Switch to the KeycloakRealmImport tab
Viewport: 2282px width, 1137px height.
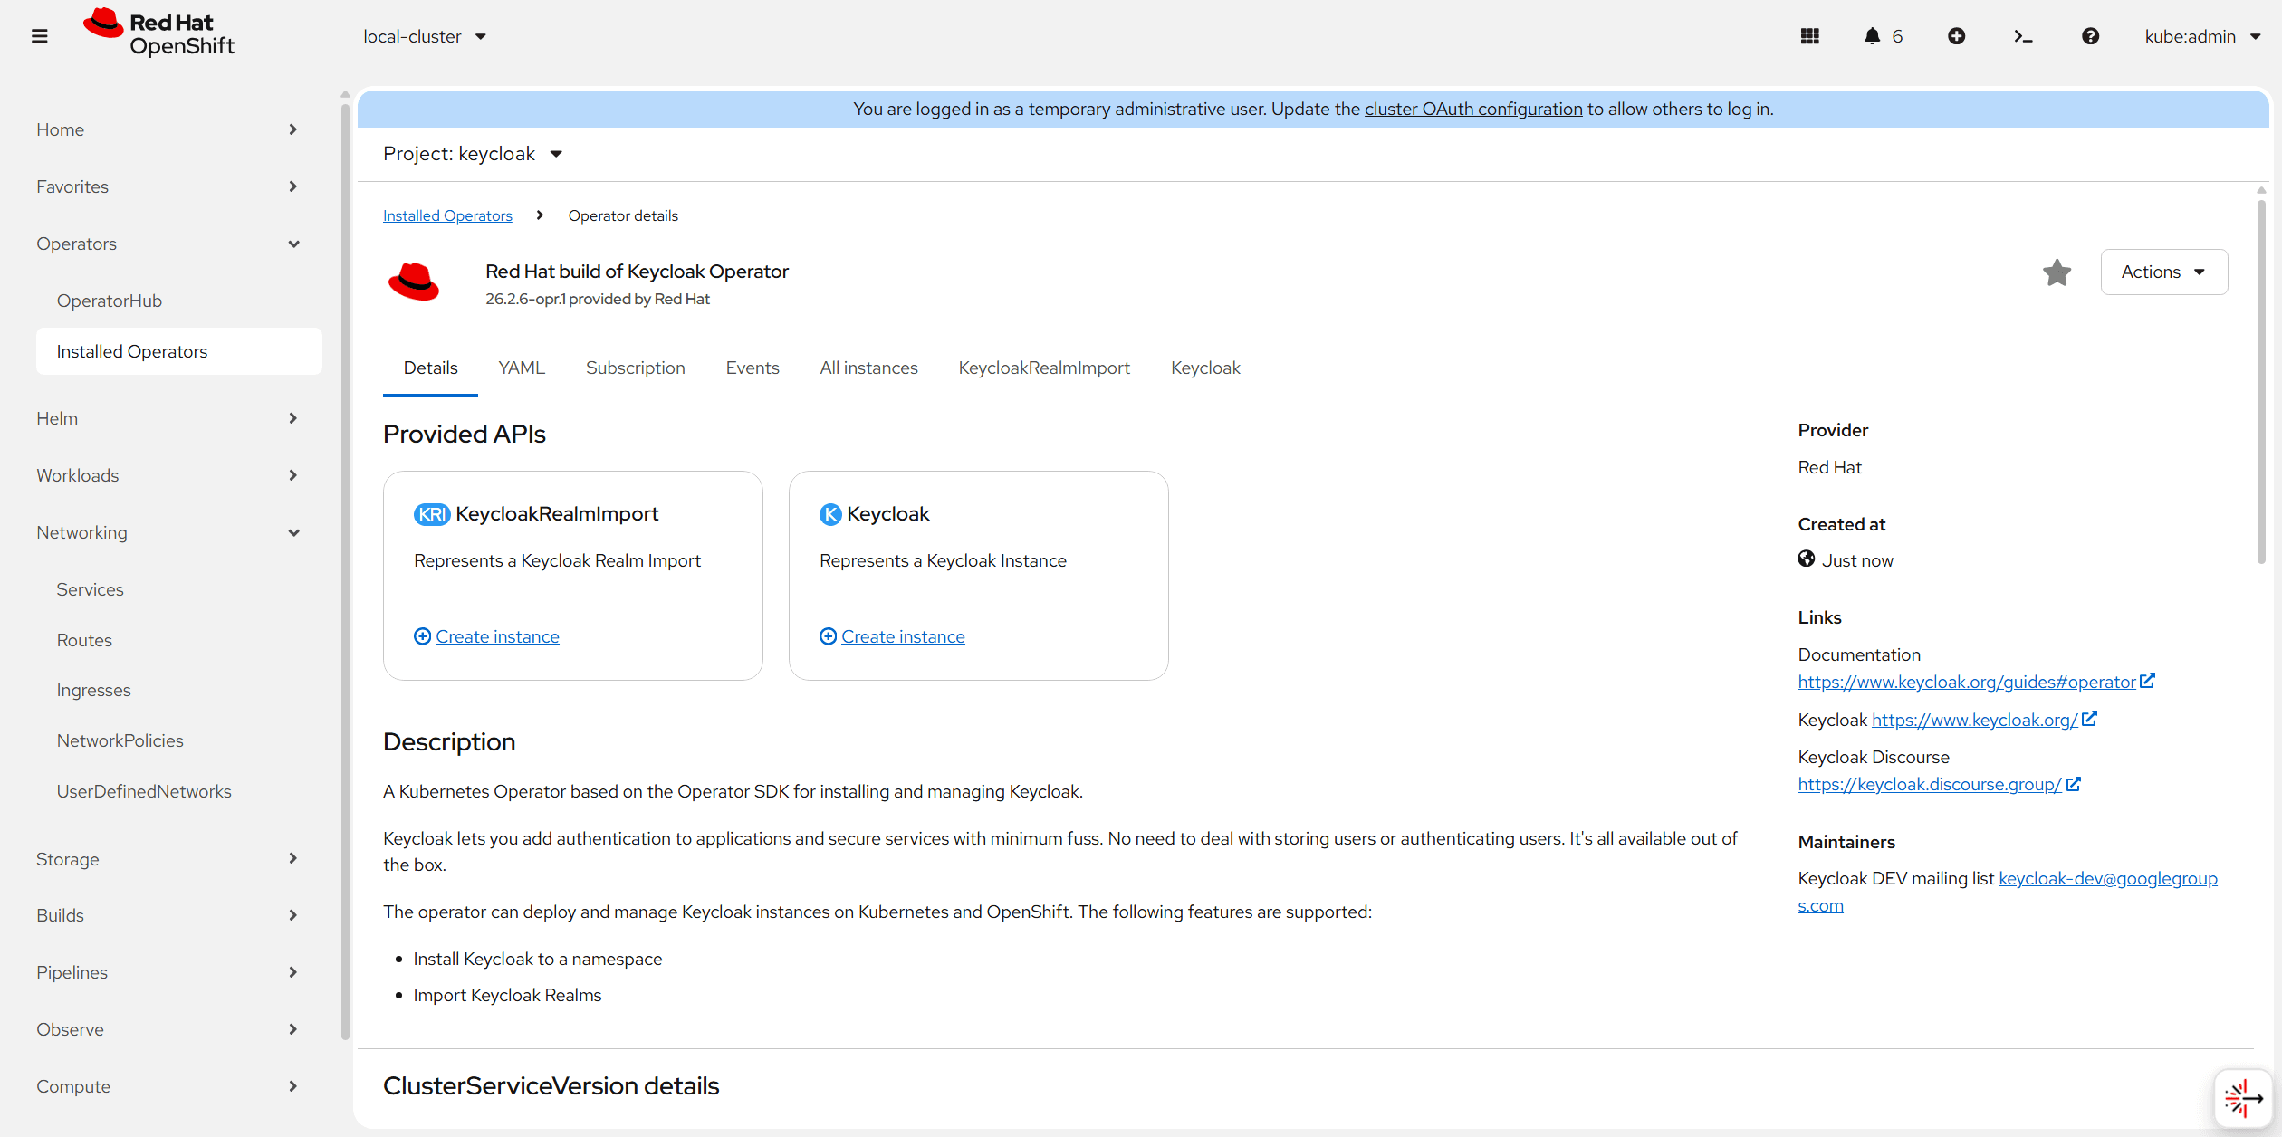click(1044, 368)
